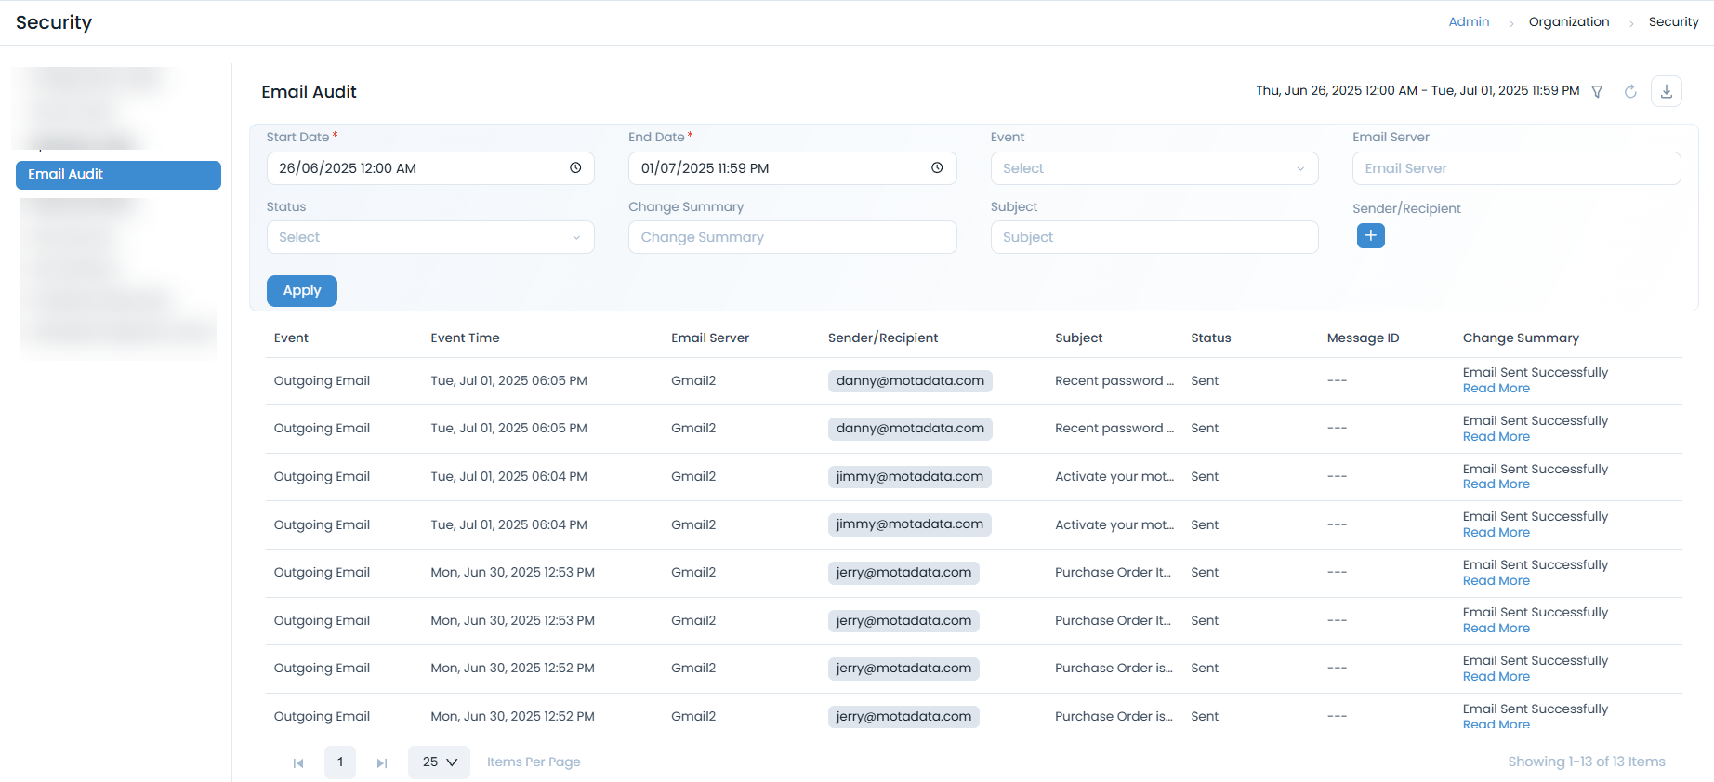Click the Message ID column header
Image resolution: width=1714 pixels, height=782 pixels.
(1363, 338)
